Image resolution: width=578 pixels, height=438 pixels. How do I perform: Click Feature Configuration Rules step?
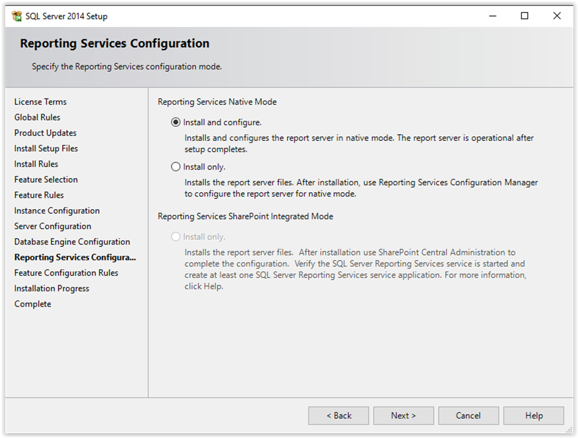pos(66,273)
